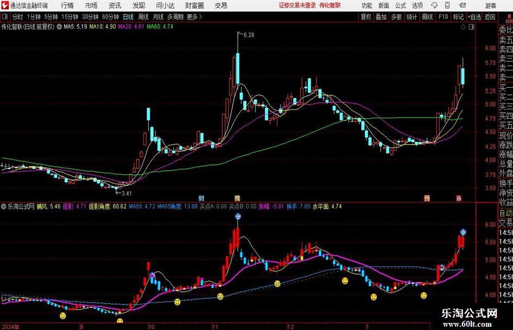Screen dimensions: 513x330
Task: Open the 问小达 menu
Action: coord(165,5)
